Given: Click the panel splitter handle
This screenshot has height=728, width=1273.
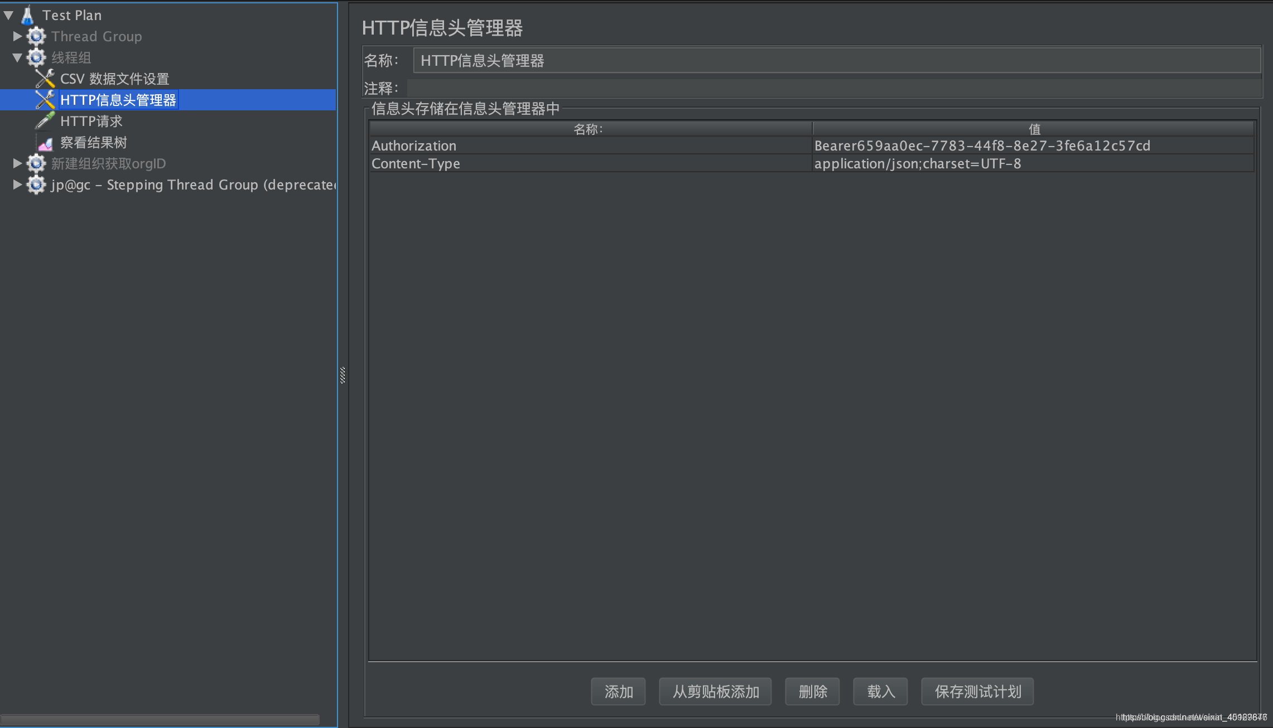Looking at the screenshot, I should (343, 376).
